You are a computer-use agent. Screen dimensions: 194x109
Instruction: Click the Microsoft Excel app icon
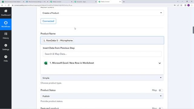46,63
